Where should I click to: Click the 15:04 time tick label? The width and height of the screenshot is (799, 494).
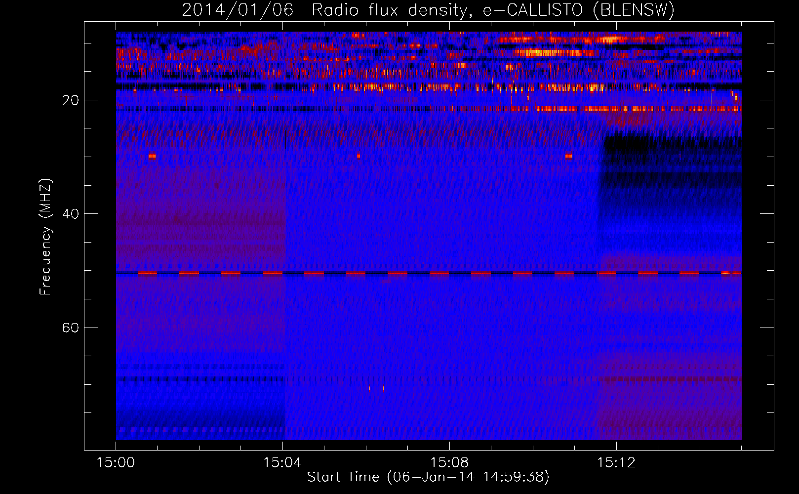point(282,463)
